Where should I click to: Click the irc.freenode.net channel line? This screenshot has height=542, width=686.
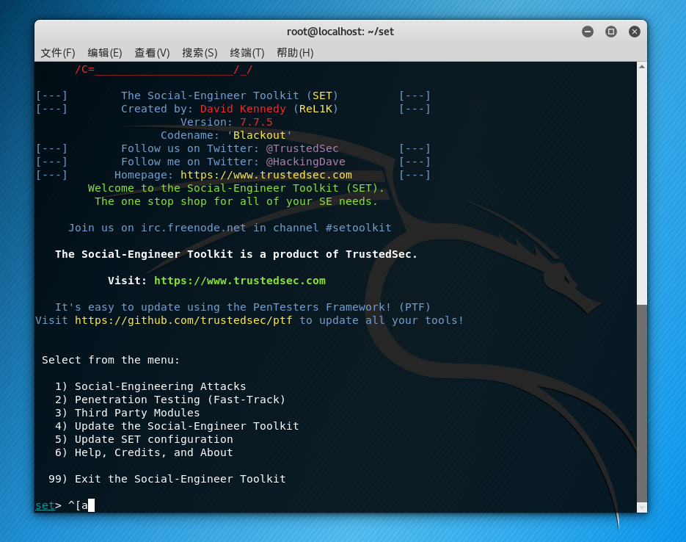[x=230, y=228]
